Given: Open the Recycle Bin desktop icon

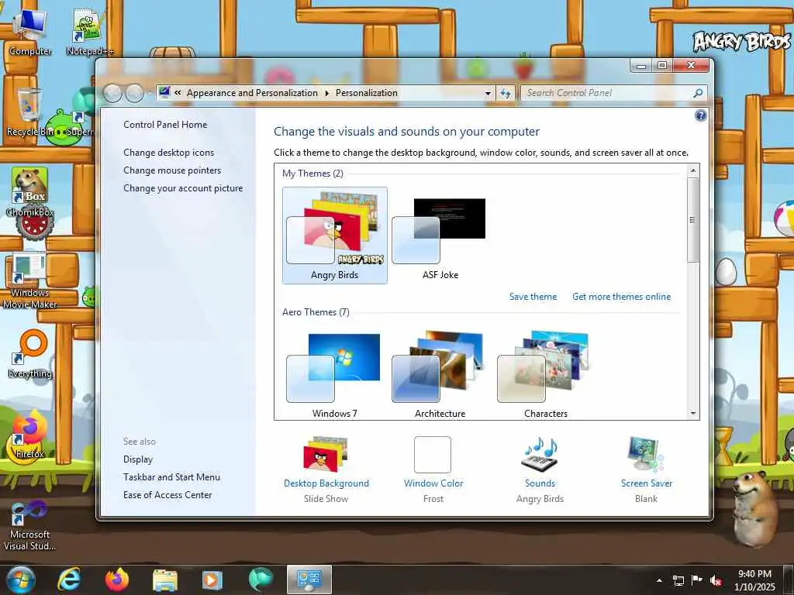Looking at the screenshot, I should [x=29, y=112].
